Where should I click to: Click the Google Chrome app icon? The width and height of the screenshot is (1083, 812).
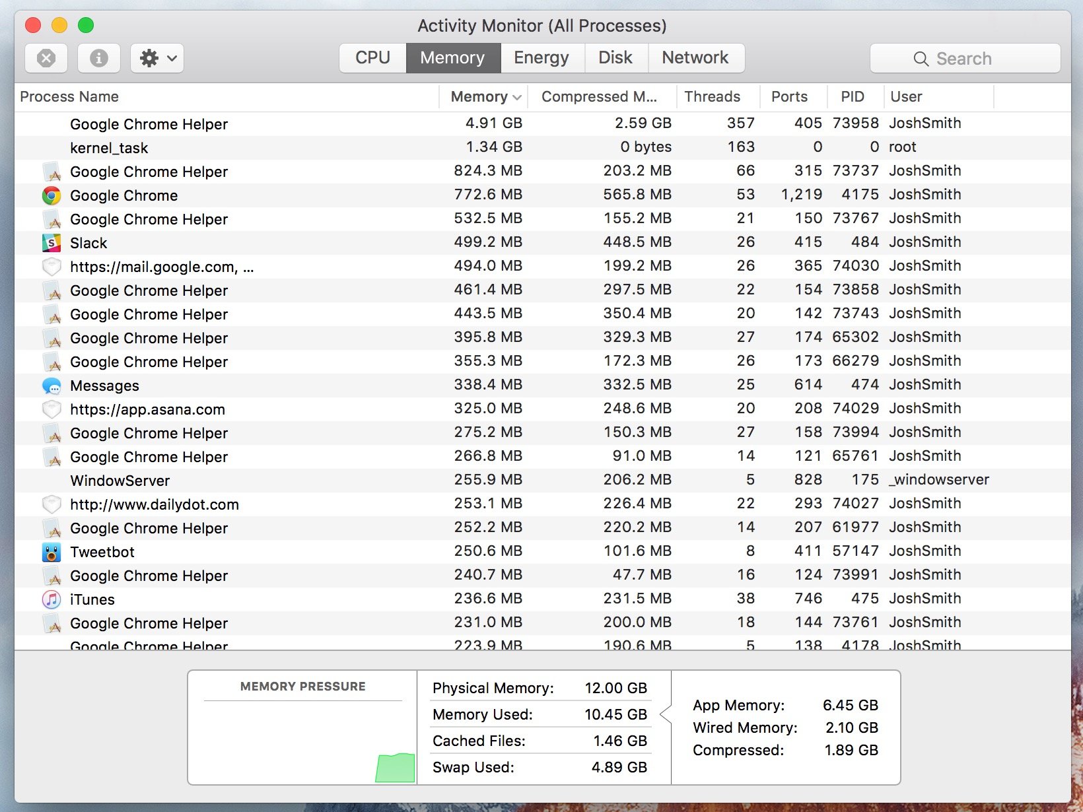coord(52,195)
